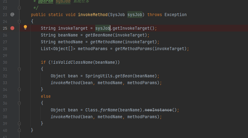This screenshot has height=138, width=248.
Task: Click the @param tag in the comment
Action: (x=45, y=2)
